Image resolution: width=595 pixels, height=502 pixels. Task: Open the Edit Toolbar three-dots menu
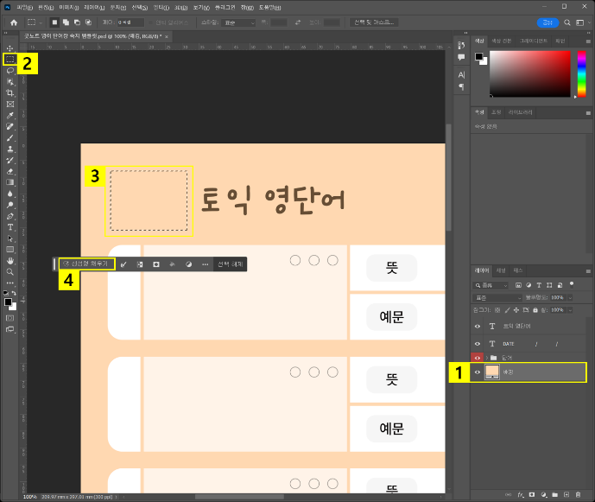(x=9, y=283)
